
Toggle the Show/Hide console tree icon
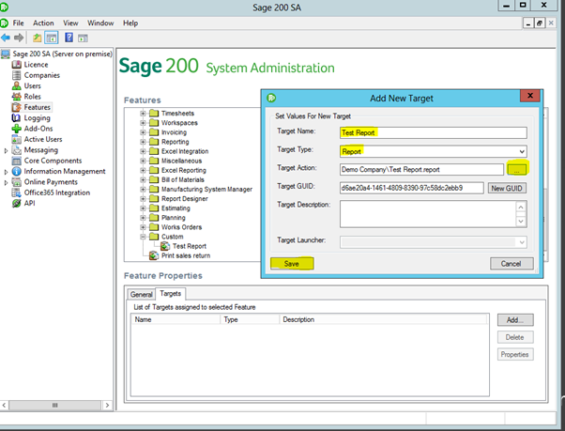click(x=52, y=38)
